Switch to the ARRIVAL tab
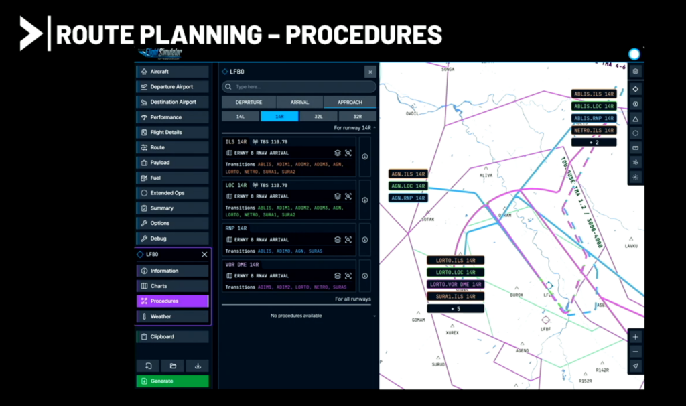Screen dimensions: 686x406 [x=299, y=103]
